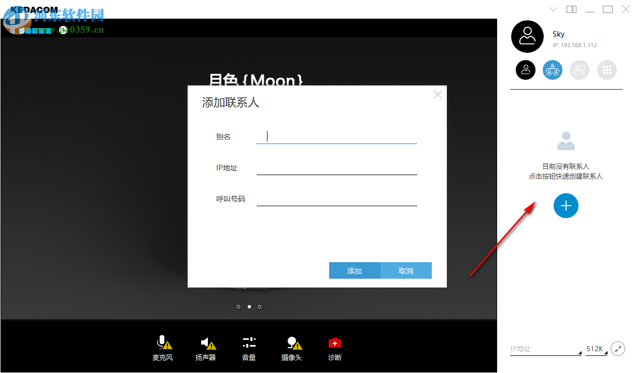Open the meeting management icon
Viewport: 635px width, 373px height.
pos(580,69)
